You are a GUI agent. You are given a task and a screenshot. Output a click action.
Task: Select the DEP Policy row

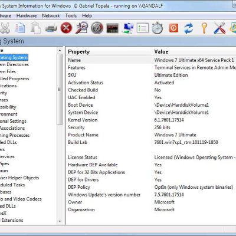pos(151,187)
